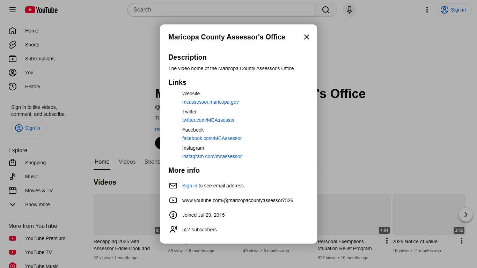This screenshot has width=477, height=268.
Task: Switch to the Videos tab
Action: coord(127,162)
